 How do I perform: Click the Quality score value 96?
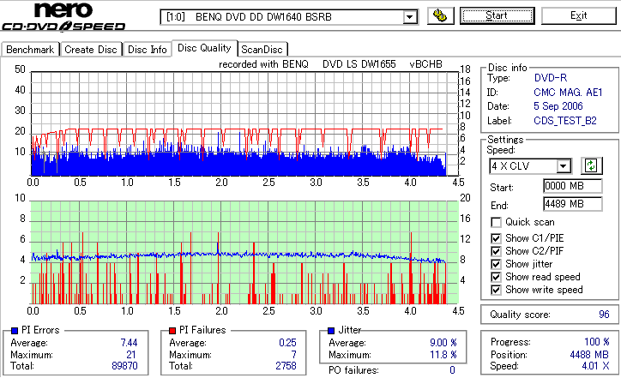point(604,315)
